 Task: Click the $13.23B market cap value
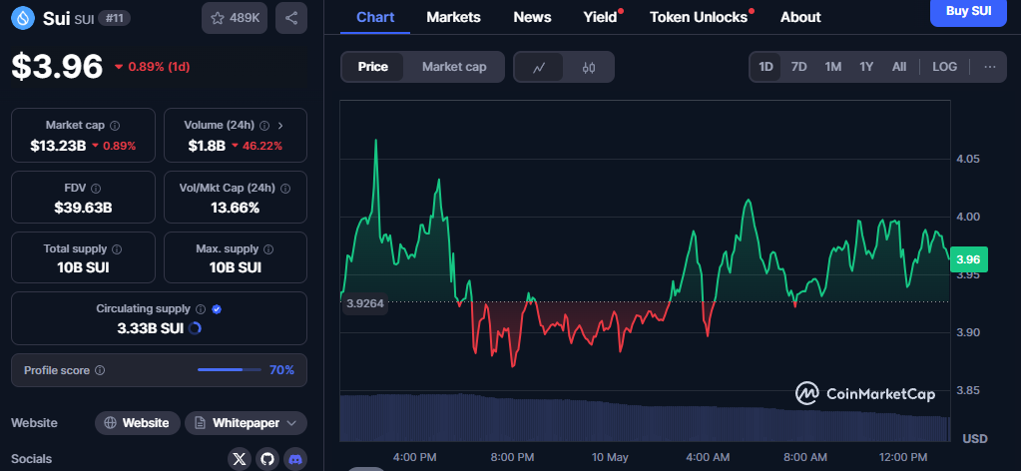pyautogui.click(x=58, y=146)
